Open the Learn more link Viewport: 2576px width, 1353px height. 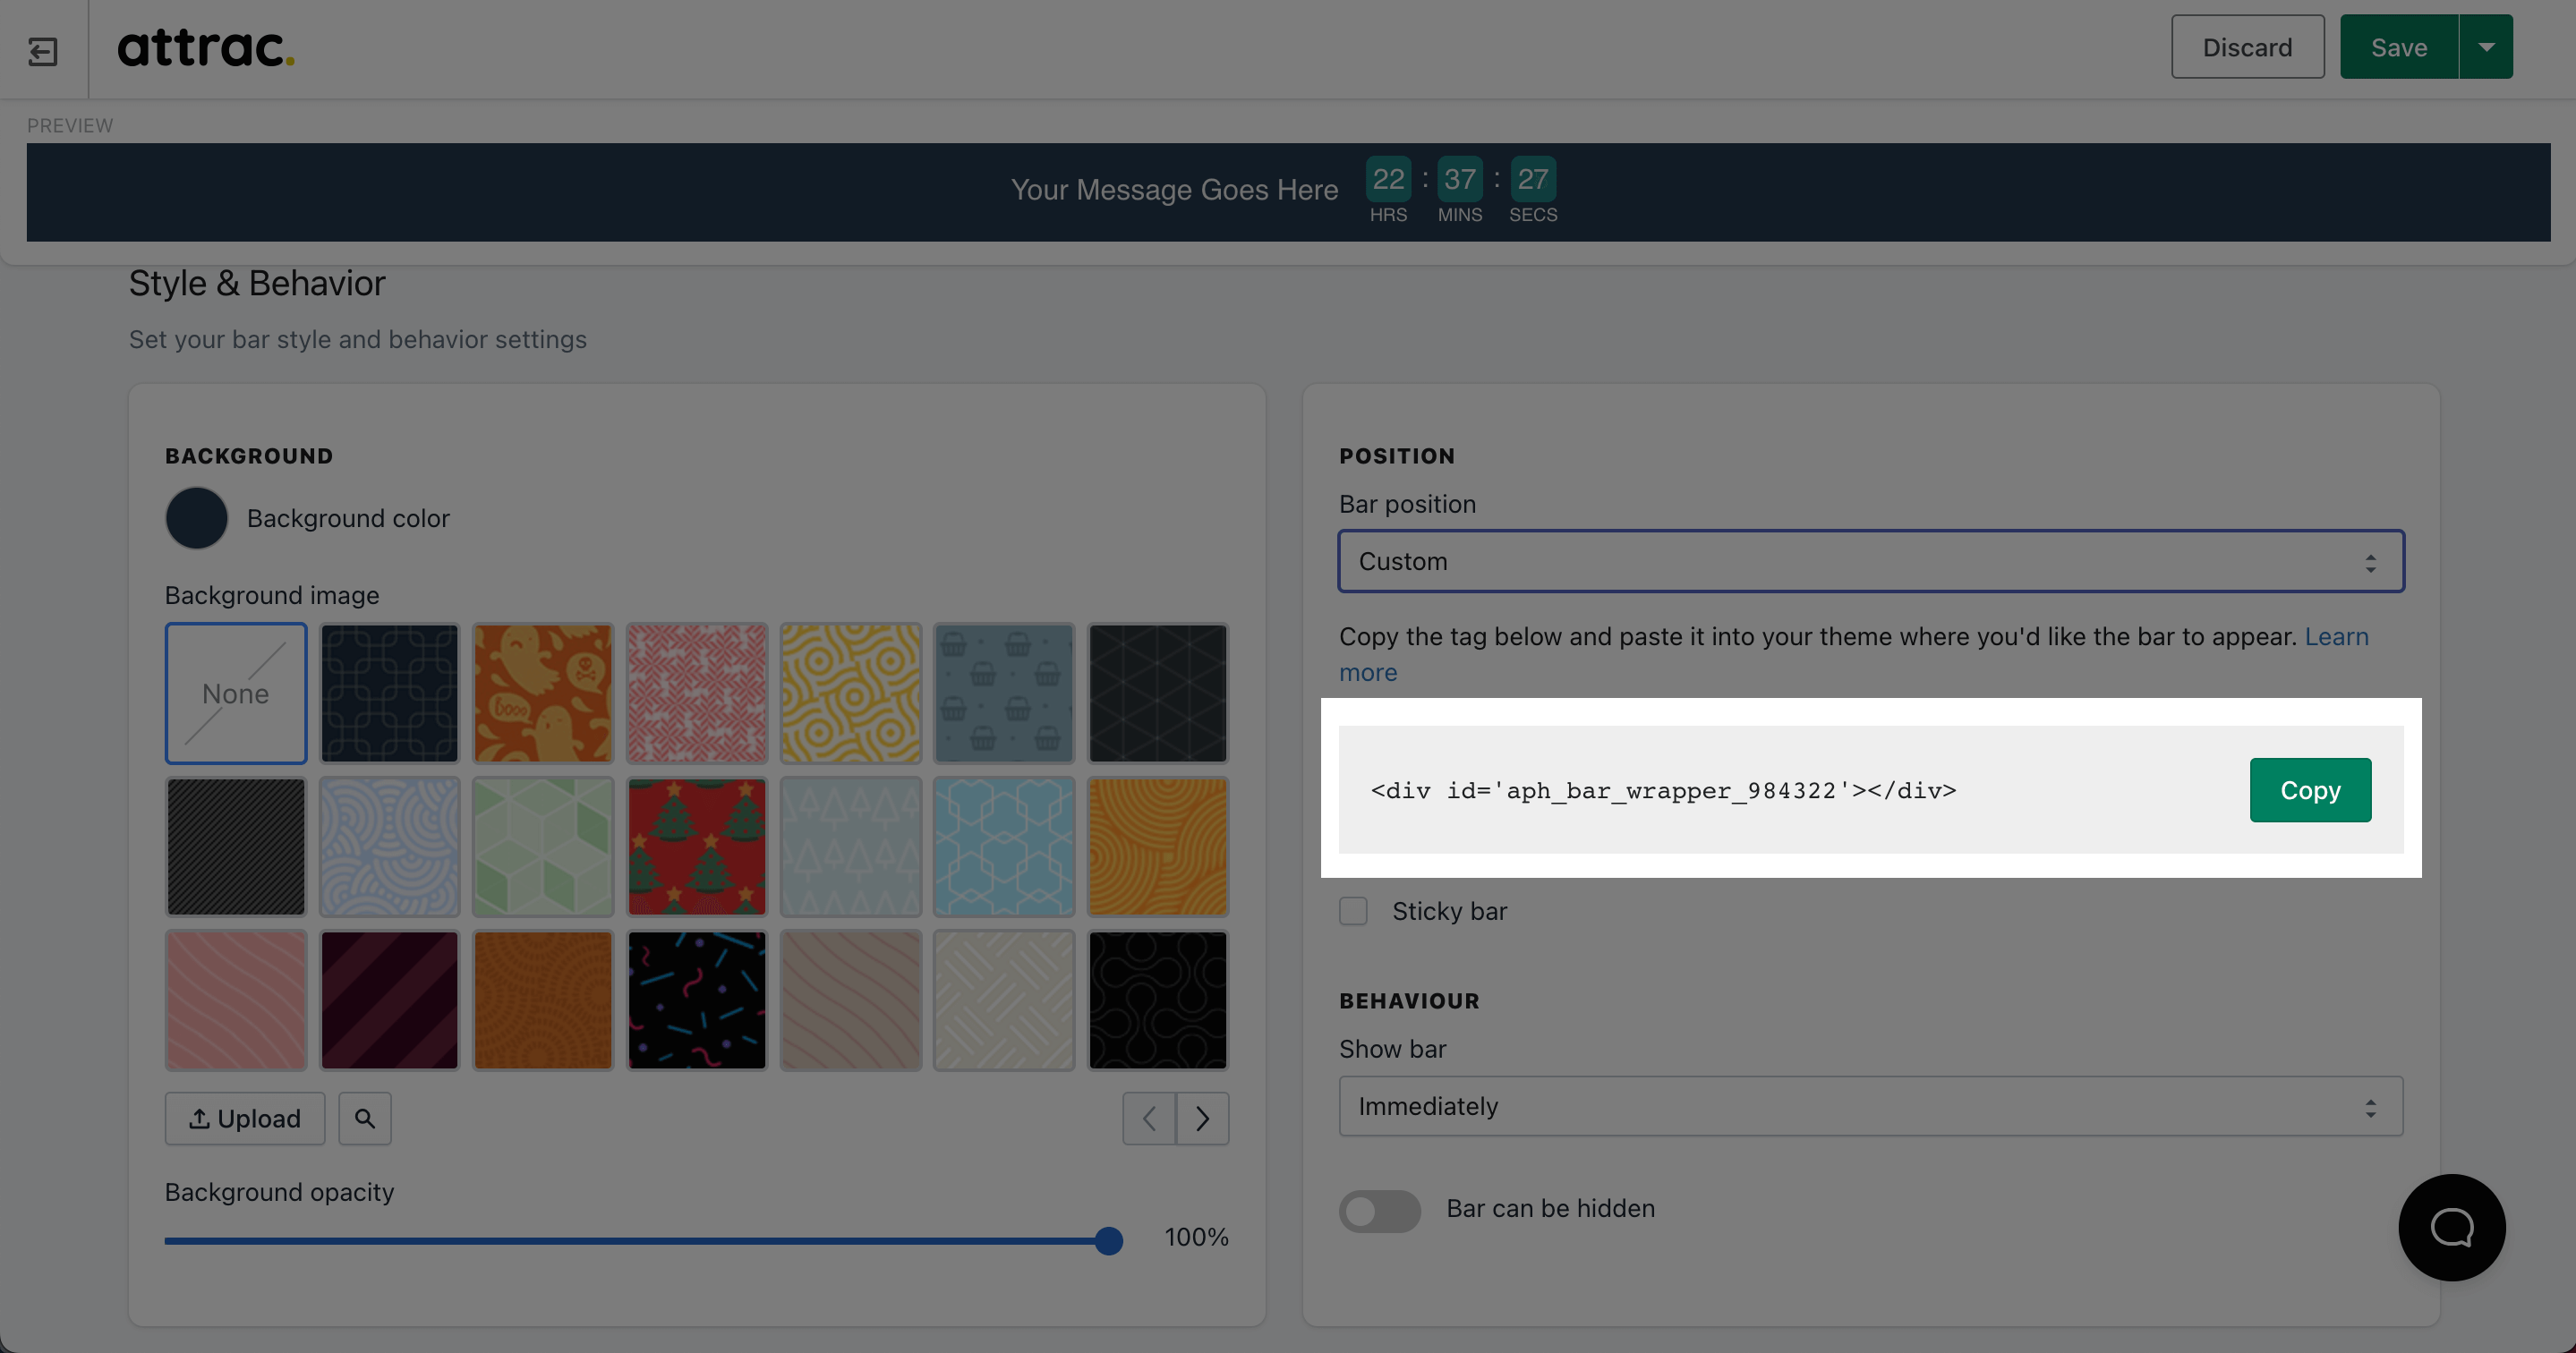click(x=2336, y=637)
